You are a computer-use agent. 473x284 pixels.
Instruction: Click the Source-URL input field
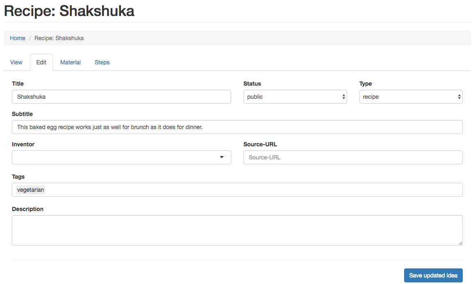353,157
